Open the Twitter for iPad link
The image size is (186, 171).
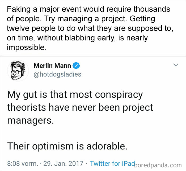112,163
